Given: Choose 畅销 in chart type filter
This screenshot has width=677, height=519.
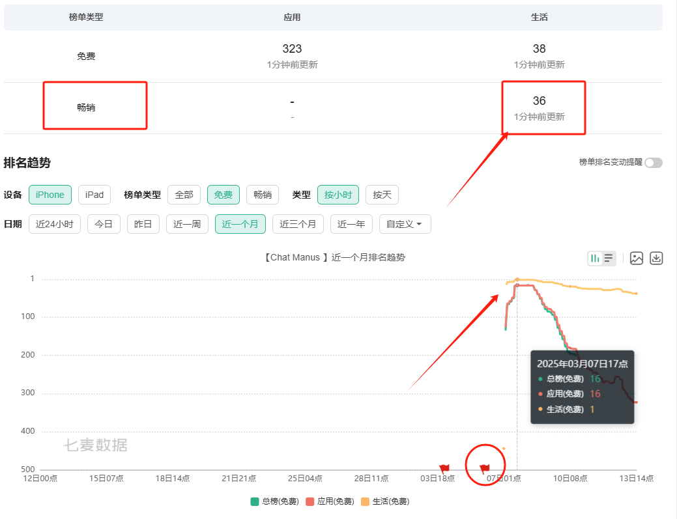Looking at the screenshot, I should click(x=263, y=195).
